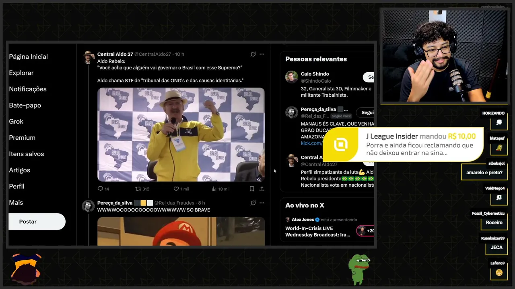Open live listeners +20 avatars badge

pos(365,231)
